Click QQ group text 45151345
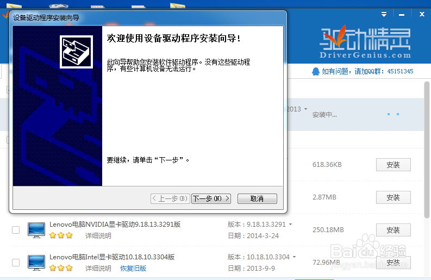This screenshot has height=280, width=431. point(400,71)
